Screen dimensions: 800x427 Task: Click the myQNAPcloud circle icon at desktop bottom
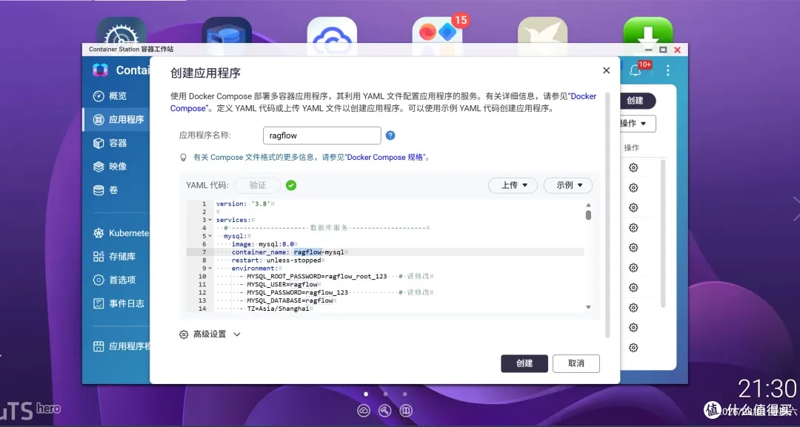[x=364, y=410]
